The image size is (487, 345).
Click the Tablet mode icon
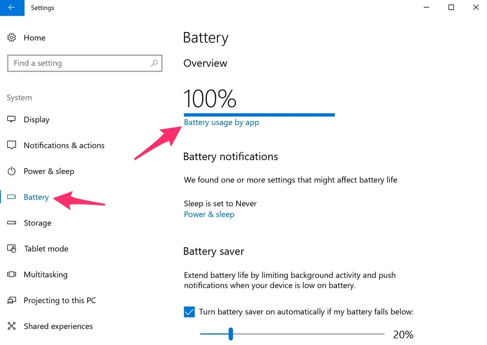pyautogui.click(x=12, y=249)
